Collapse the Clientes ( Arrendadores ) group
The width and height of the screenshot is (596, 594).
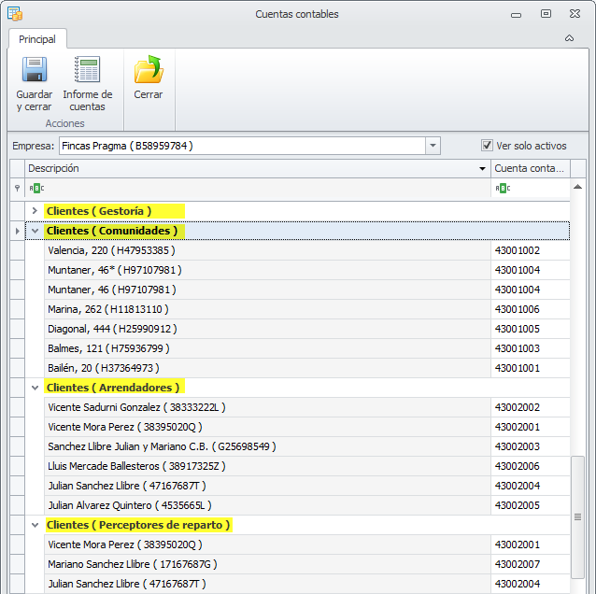(35, 388)
